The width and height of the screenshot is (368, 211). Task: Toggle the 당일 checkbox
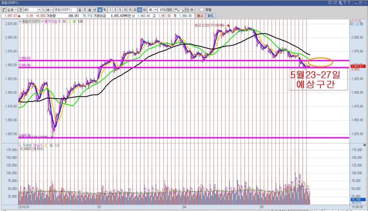pyautogui.click(x=201, y=10)
